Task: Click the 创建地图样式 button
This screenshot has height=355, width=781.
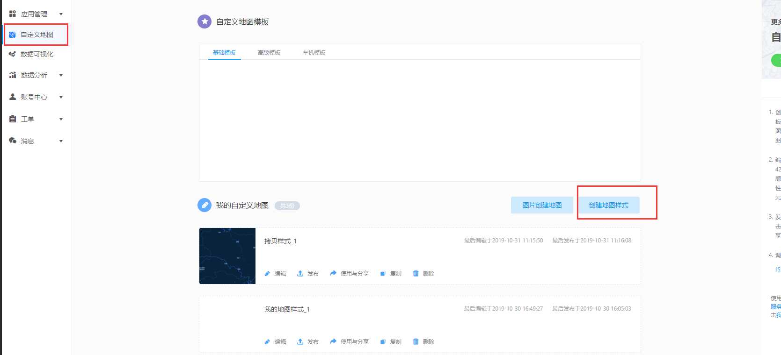Action: (608, 205)
